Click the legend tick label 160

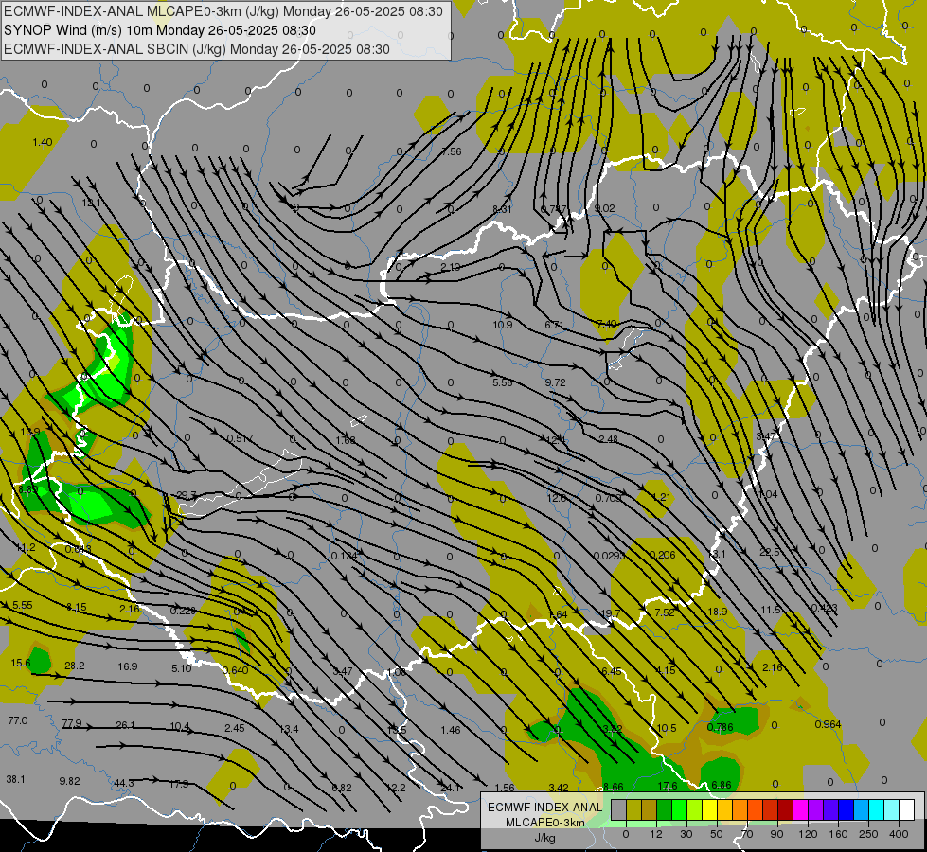point(838,834)
